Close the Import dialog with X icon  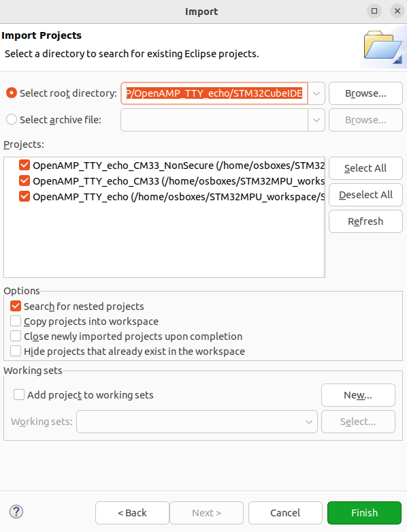[x=397, y=11]
